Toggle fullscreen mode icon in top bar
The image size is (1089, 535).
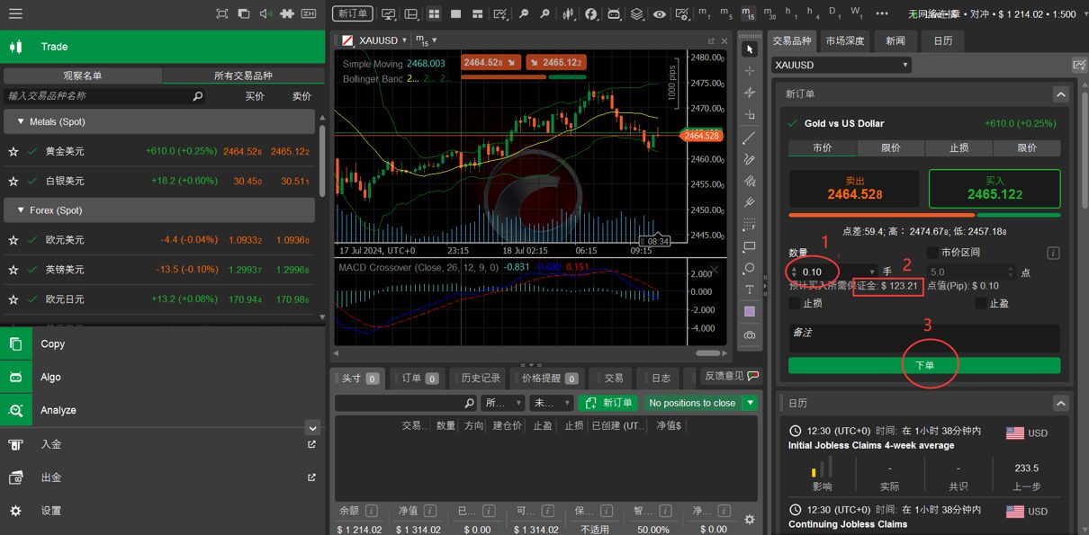222,13
